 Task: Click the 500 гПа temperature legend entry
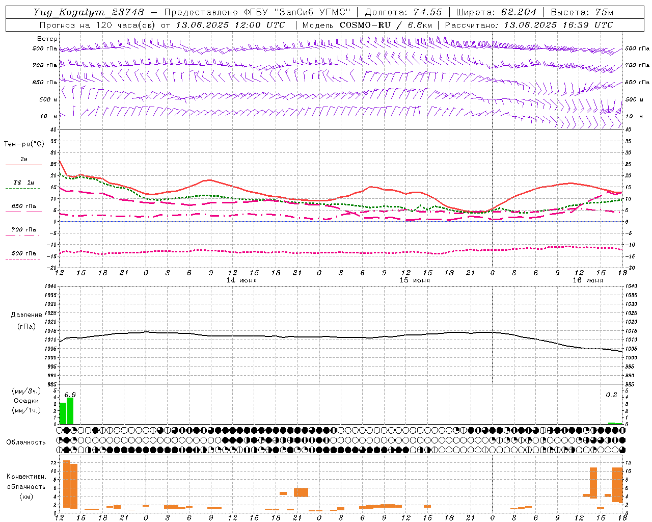click(23, 254)
